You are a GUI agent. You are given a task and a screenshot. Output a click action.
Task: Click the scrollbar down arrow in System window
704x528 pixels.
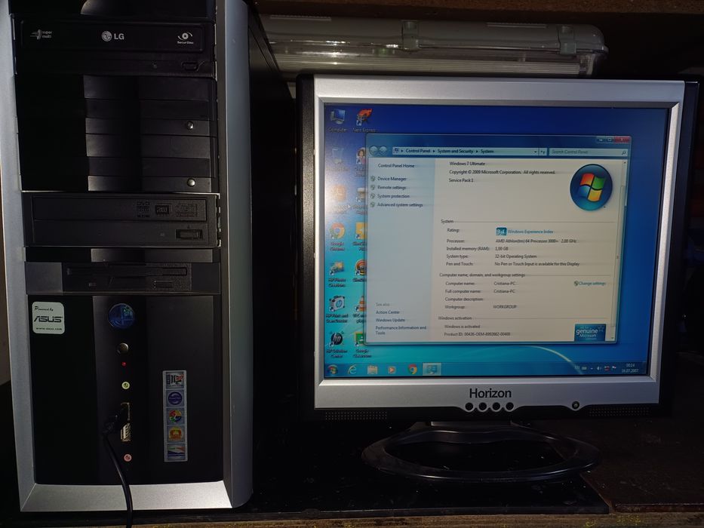point(613,337)
